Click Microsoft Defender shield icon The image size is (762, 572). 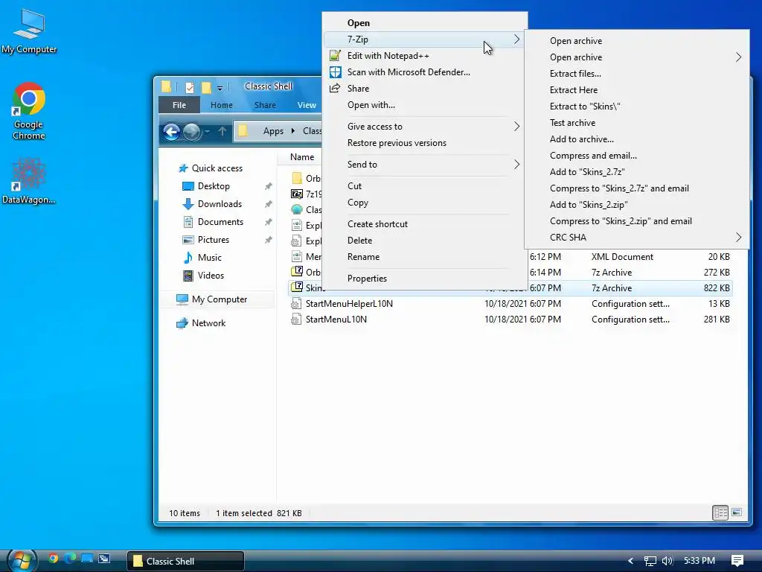click(x=336, y=72)
